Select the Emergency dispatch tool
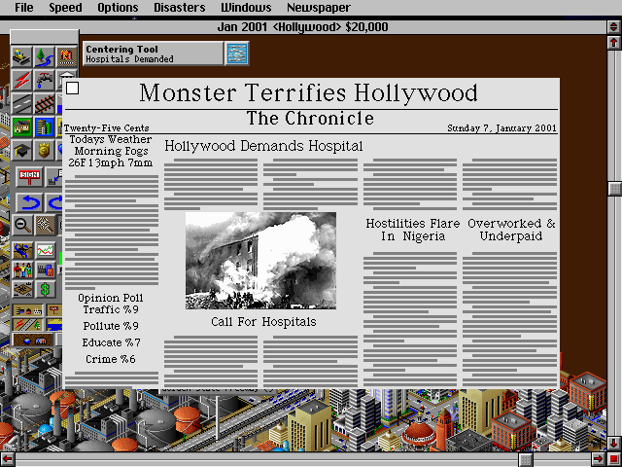 [67, 57]
